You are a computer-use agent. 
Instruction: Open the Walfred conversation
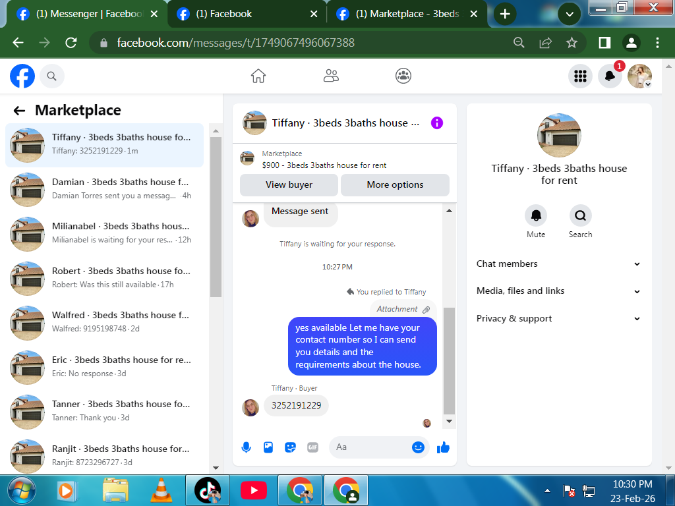tap(104, 323)
